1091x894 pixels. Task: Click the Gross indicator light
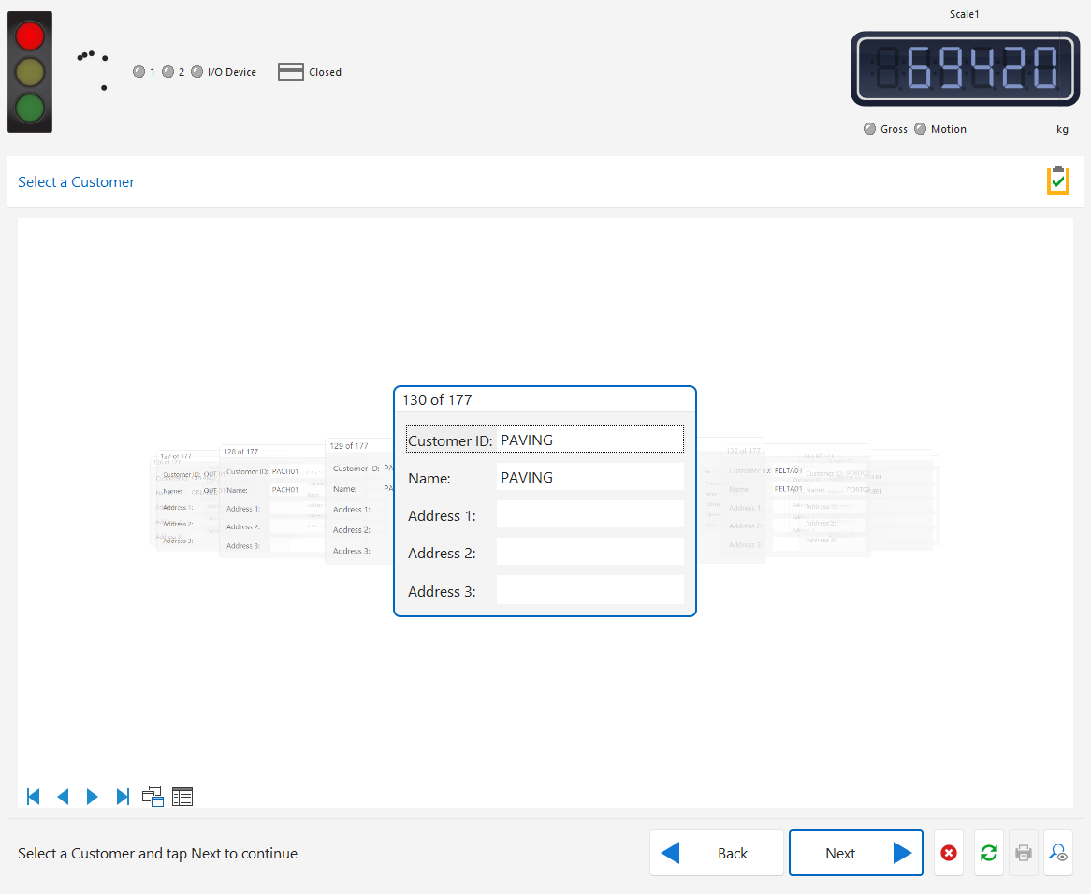tap(870, 129)
